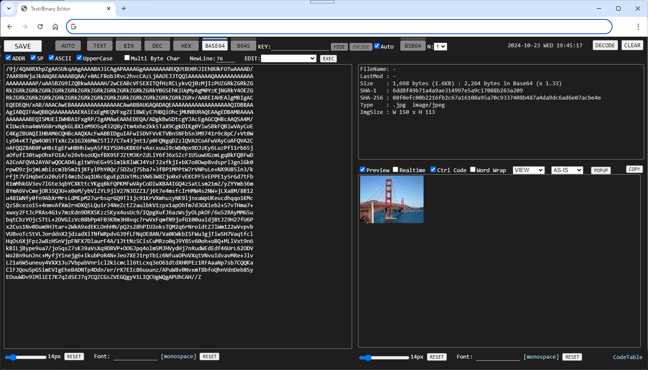Reset the right pane font size
Viewport: 648px width, 370px height.
pos(437,357)
